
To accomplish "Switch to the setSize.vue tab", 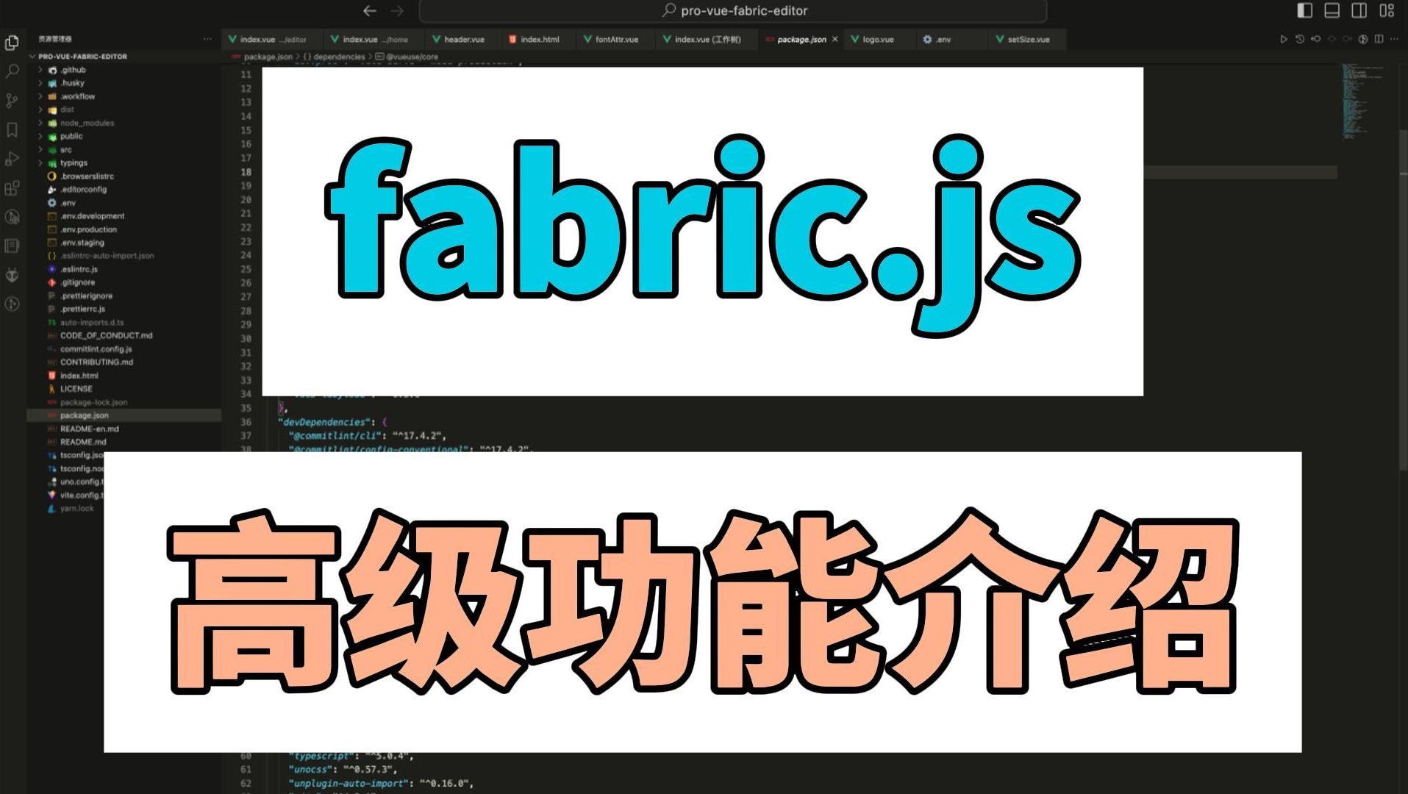I will tap(1028, 40).
